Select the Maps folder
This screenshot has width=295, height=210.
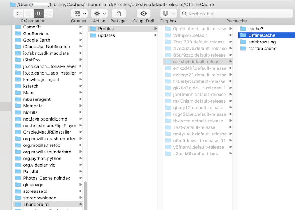point(48,92)
